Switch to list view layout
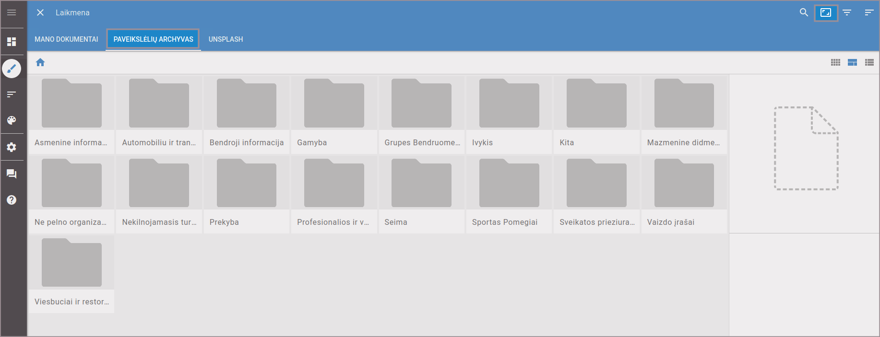 click(x=869, y=62)
